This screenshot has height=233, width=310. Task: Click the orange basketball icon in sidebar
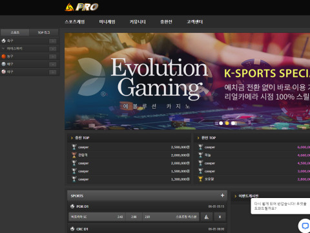3,56
